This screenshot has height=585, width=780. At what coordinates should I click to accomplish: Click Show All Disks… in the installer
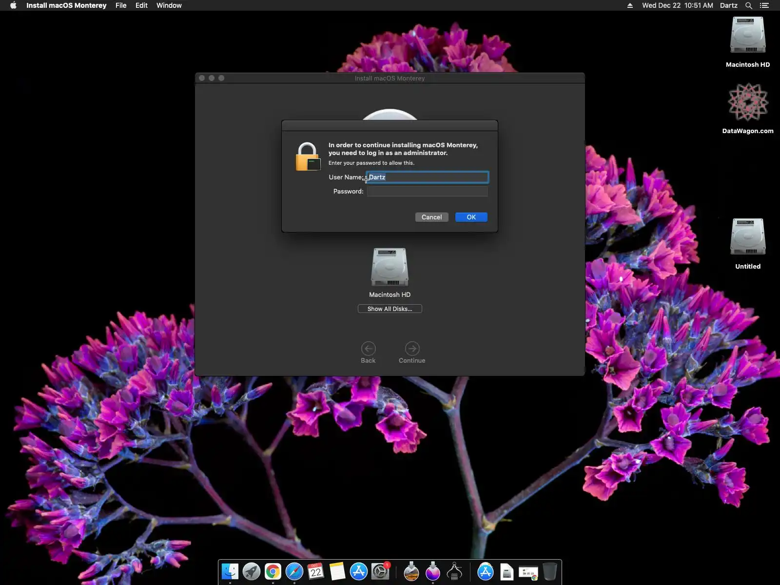[x=390, y=309]
